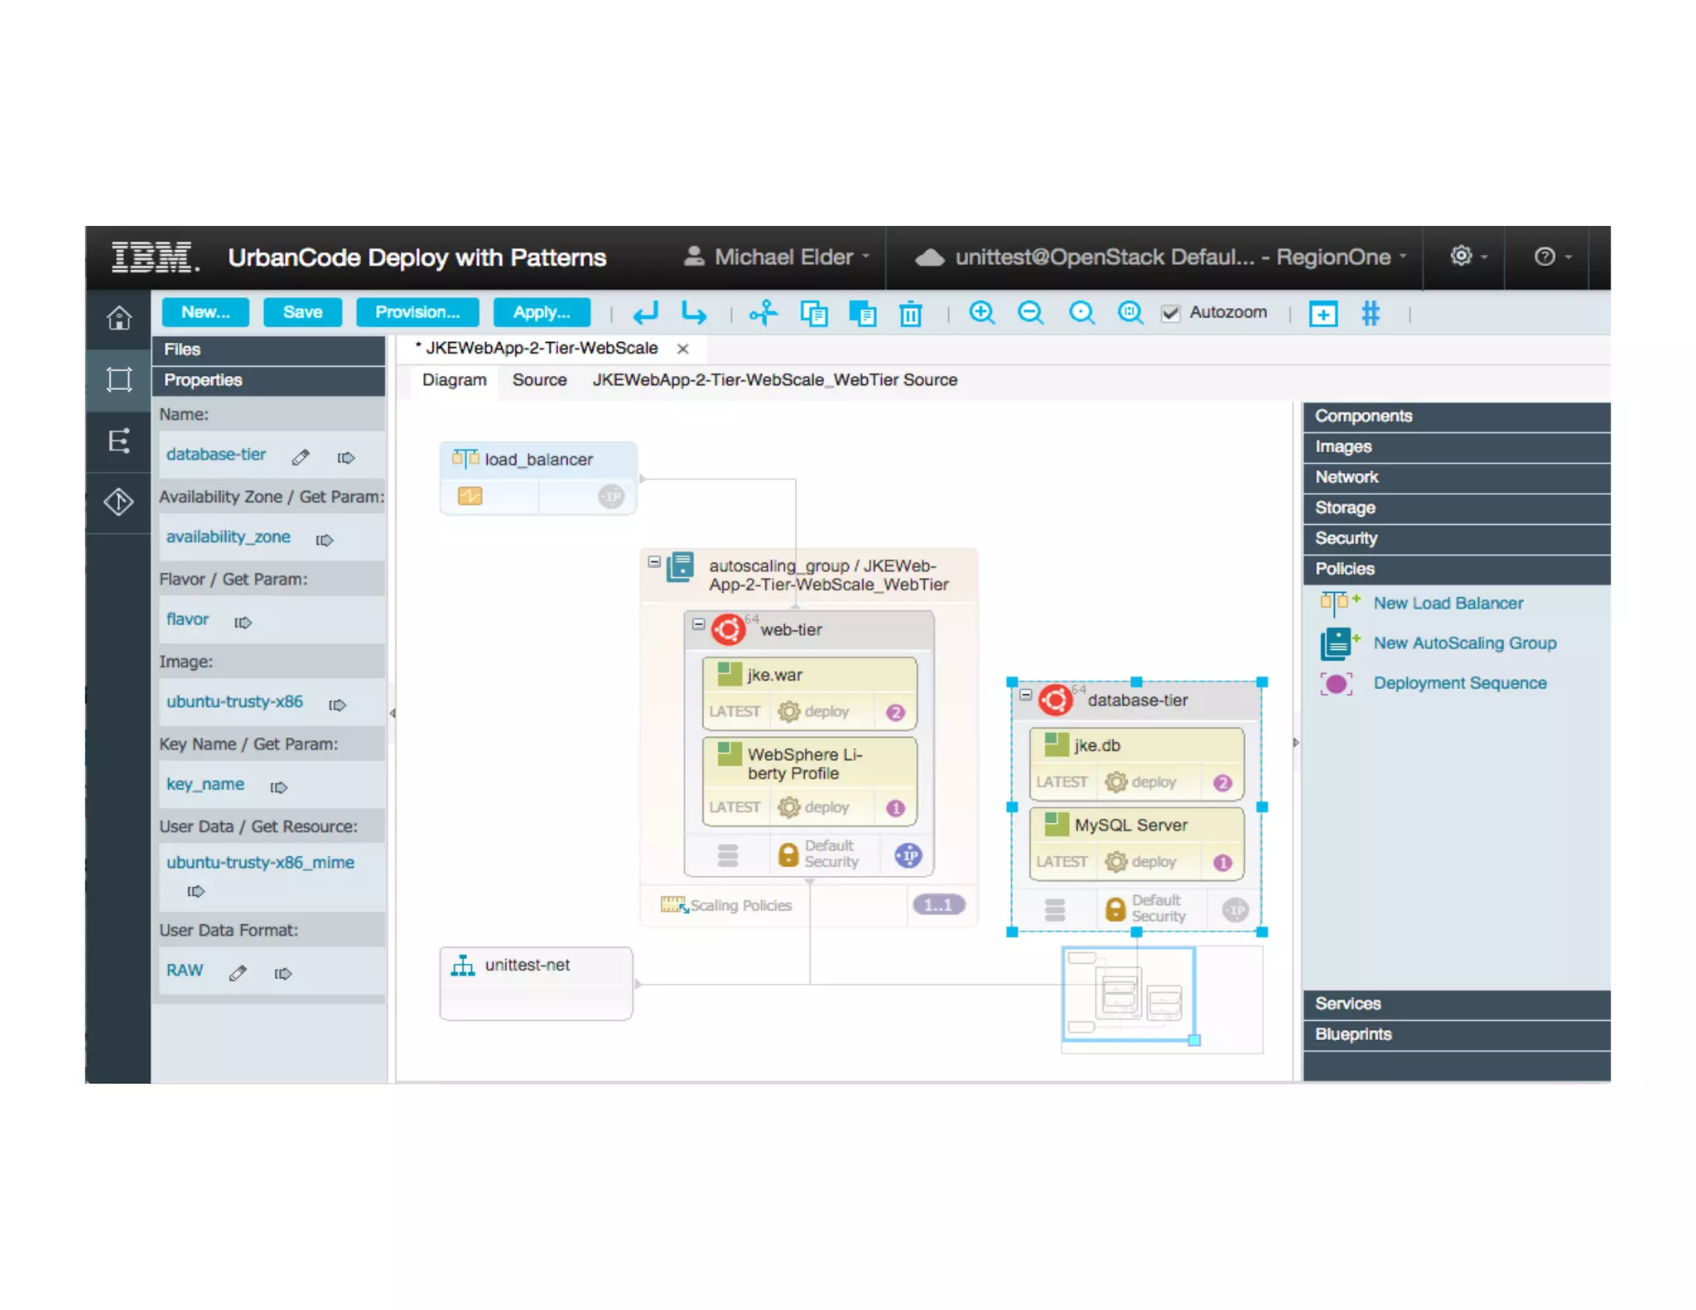
Task: Click the Paste toolbar icon
Action: pos(862,313)
